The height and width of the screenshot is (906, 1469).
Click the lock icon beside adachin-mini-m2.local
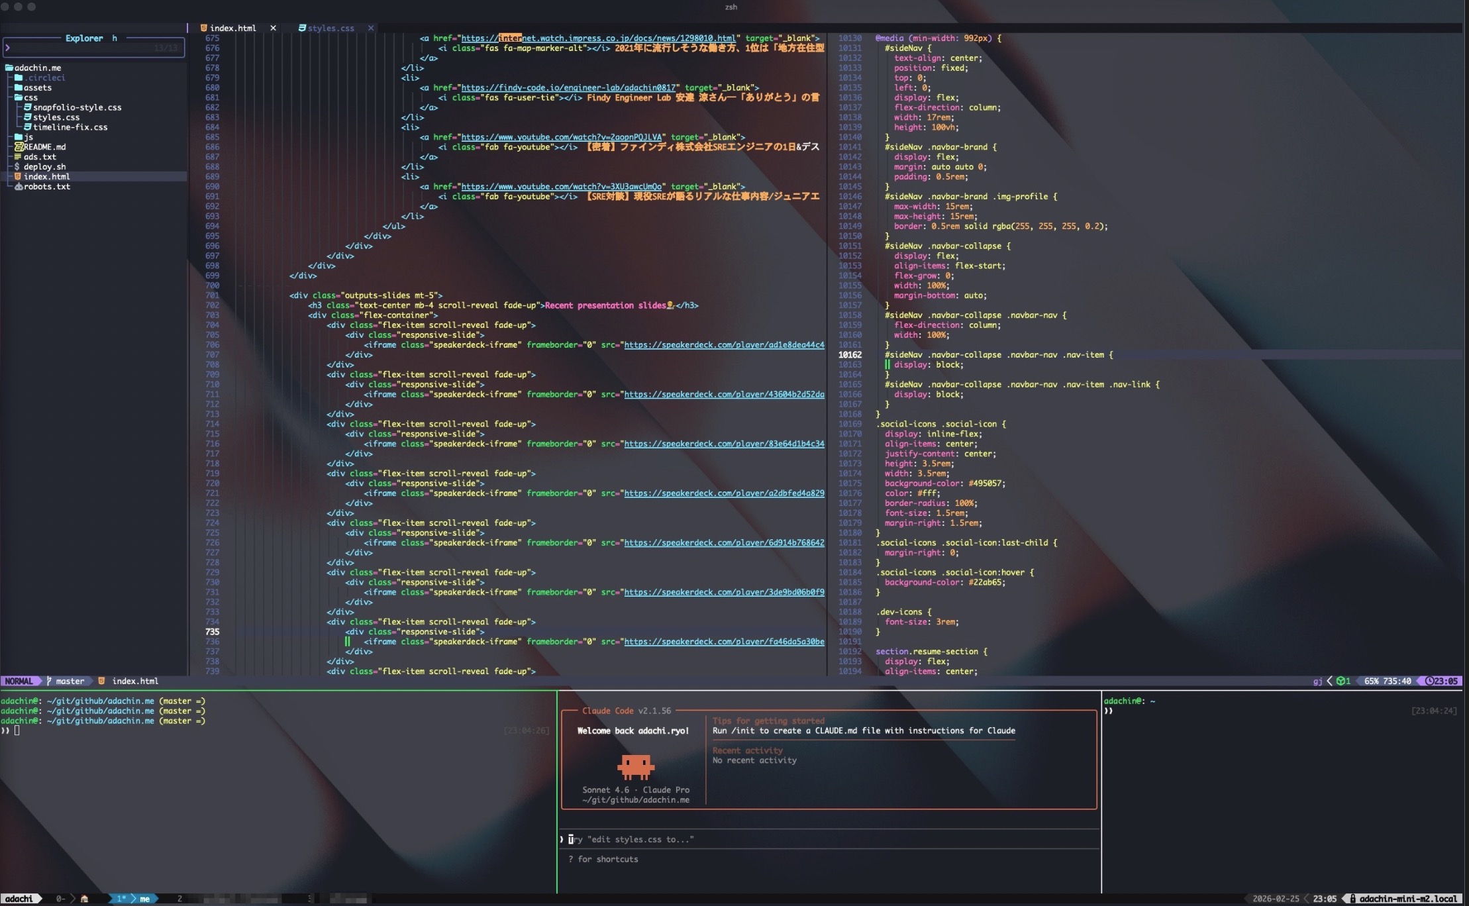(1352, 899)
